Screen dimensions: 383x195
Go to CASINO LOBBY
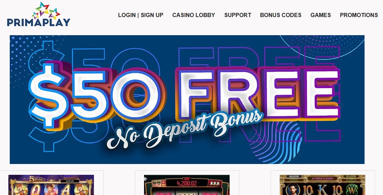[194, 15]
